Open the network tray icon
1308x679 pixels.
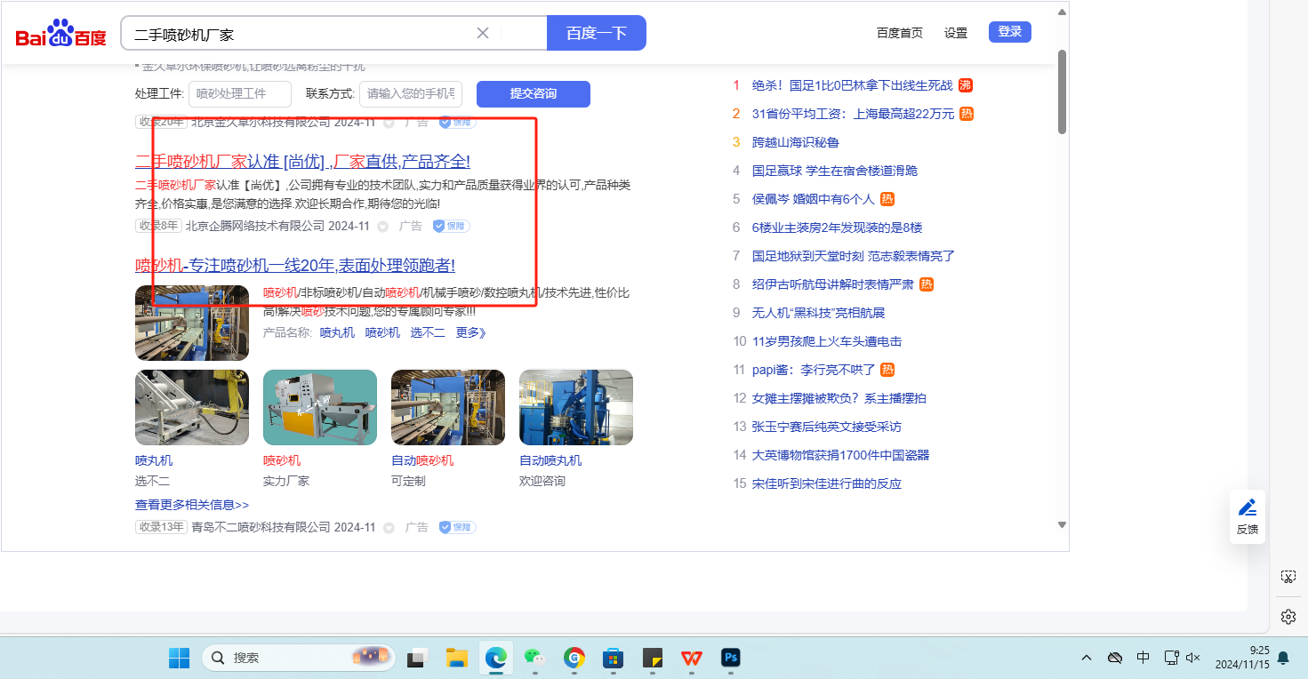1172,658
